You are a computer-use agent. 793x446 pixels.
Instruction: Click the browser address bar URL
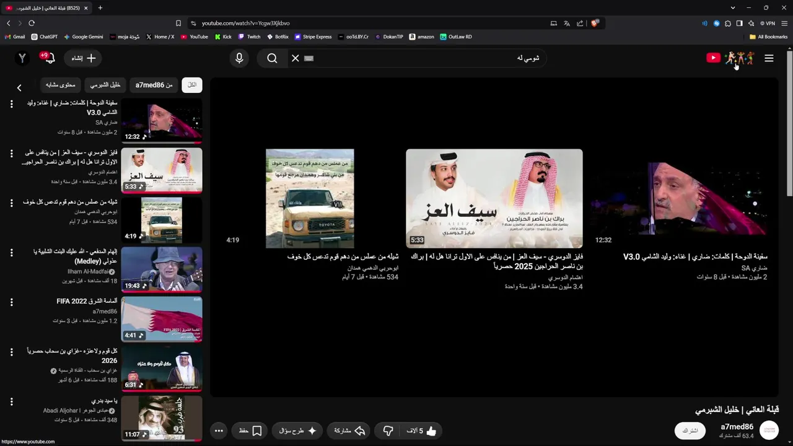pos(245,23)
